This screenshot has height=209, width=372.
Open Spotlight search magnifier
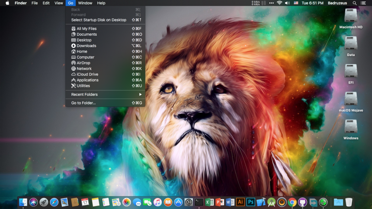[355, 3]
